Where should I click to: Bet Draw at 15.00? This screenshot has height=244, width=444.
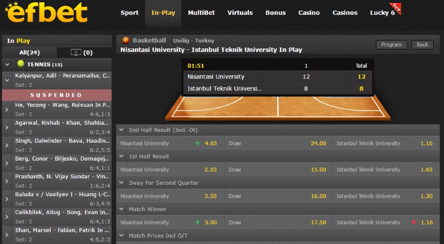coord(278,169)
